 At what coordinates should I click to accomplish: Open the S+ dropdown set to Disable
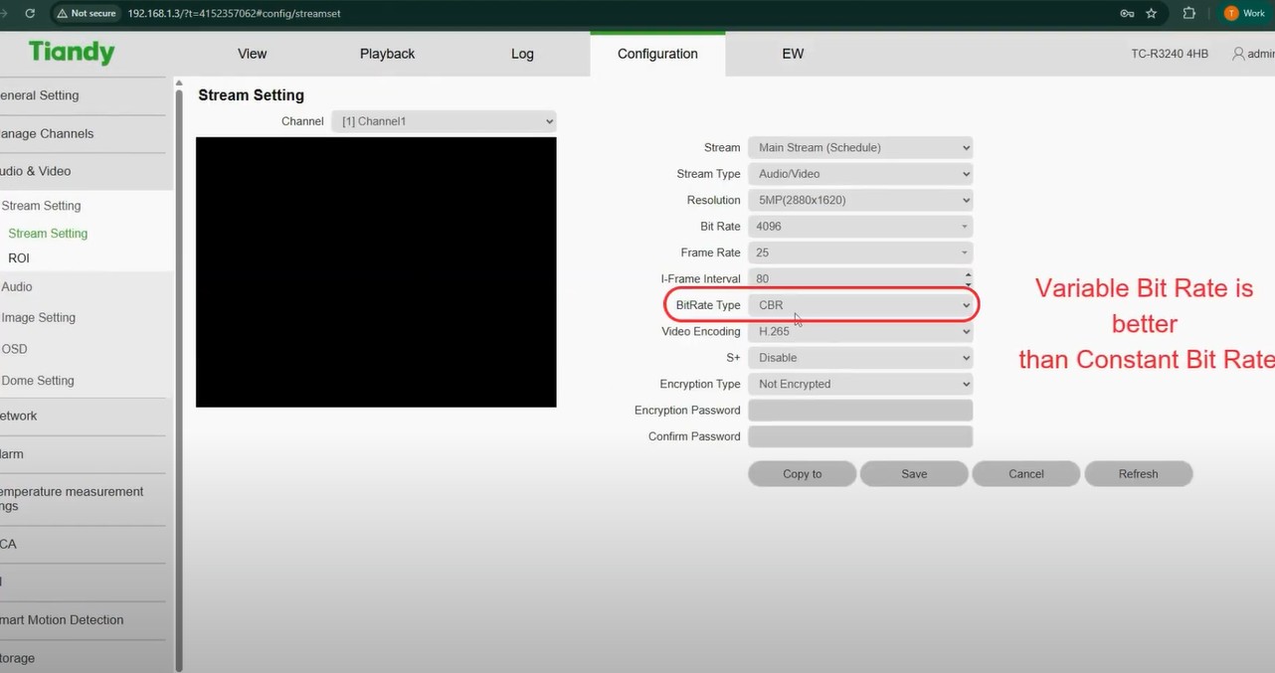click(x=859, y=357)
